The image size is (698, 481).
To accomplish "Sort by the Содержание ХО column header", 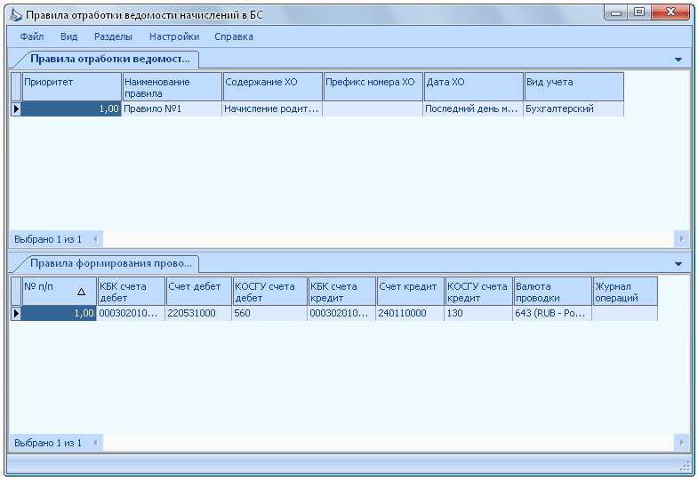I will click(x=272, y=87).
